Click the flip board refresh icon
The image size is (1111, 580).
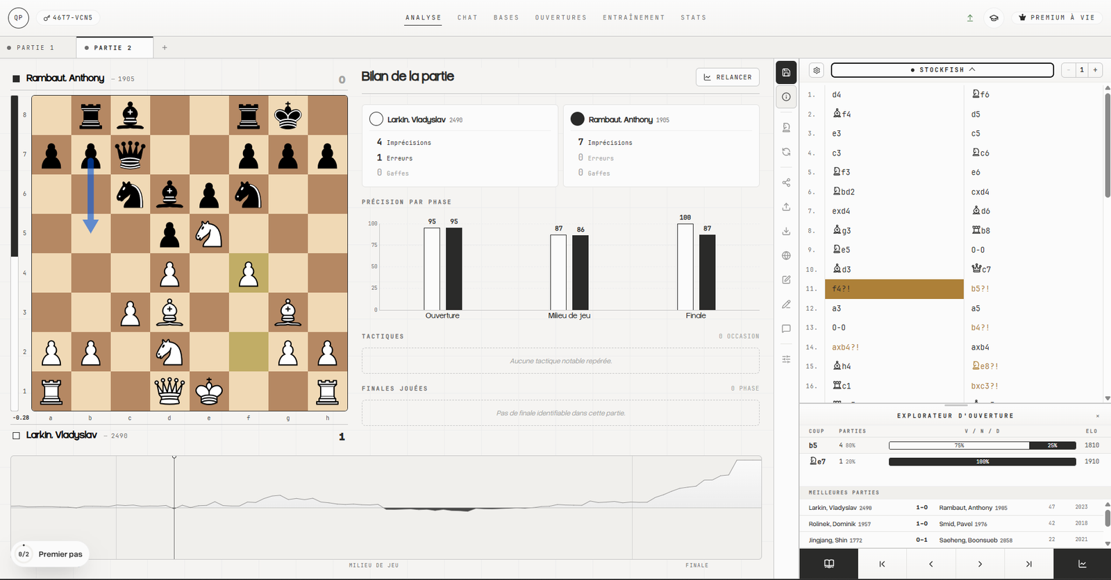click(786, 152)
